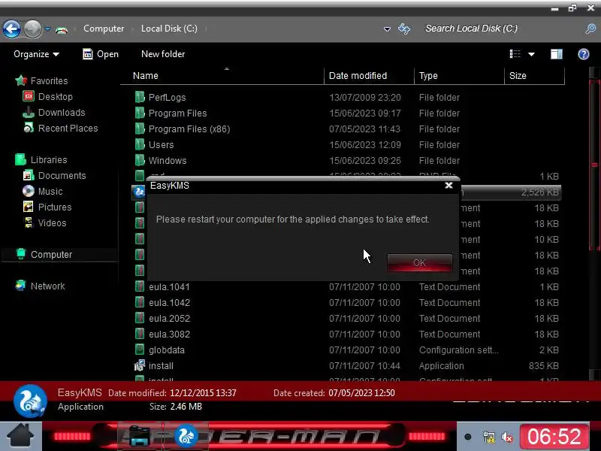This screenshot has height=451, width=601.
Task: Select Computer in the navigation pane
Action: pyautogui.click(x=51, y=254)
